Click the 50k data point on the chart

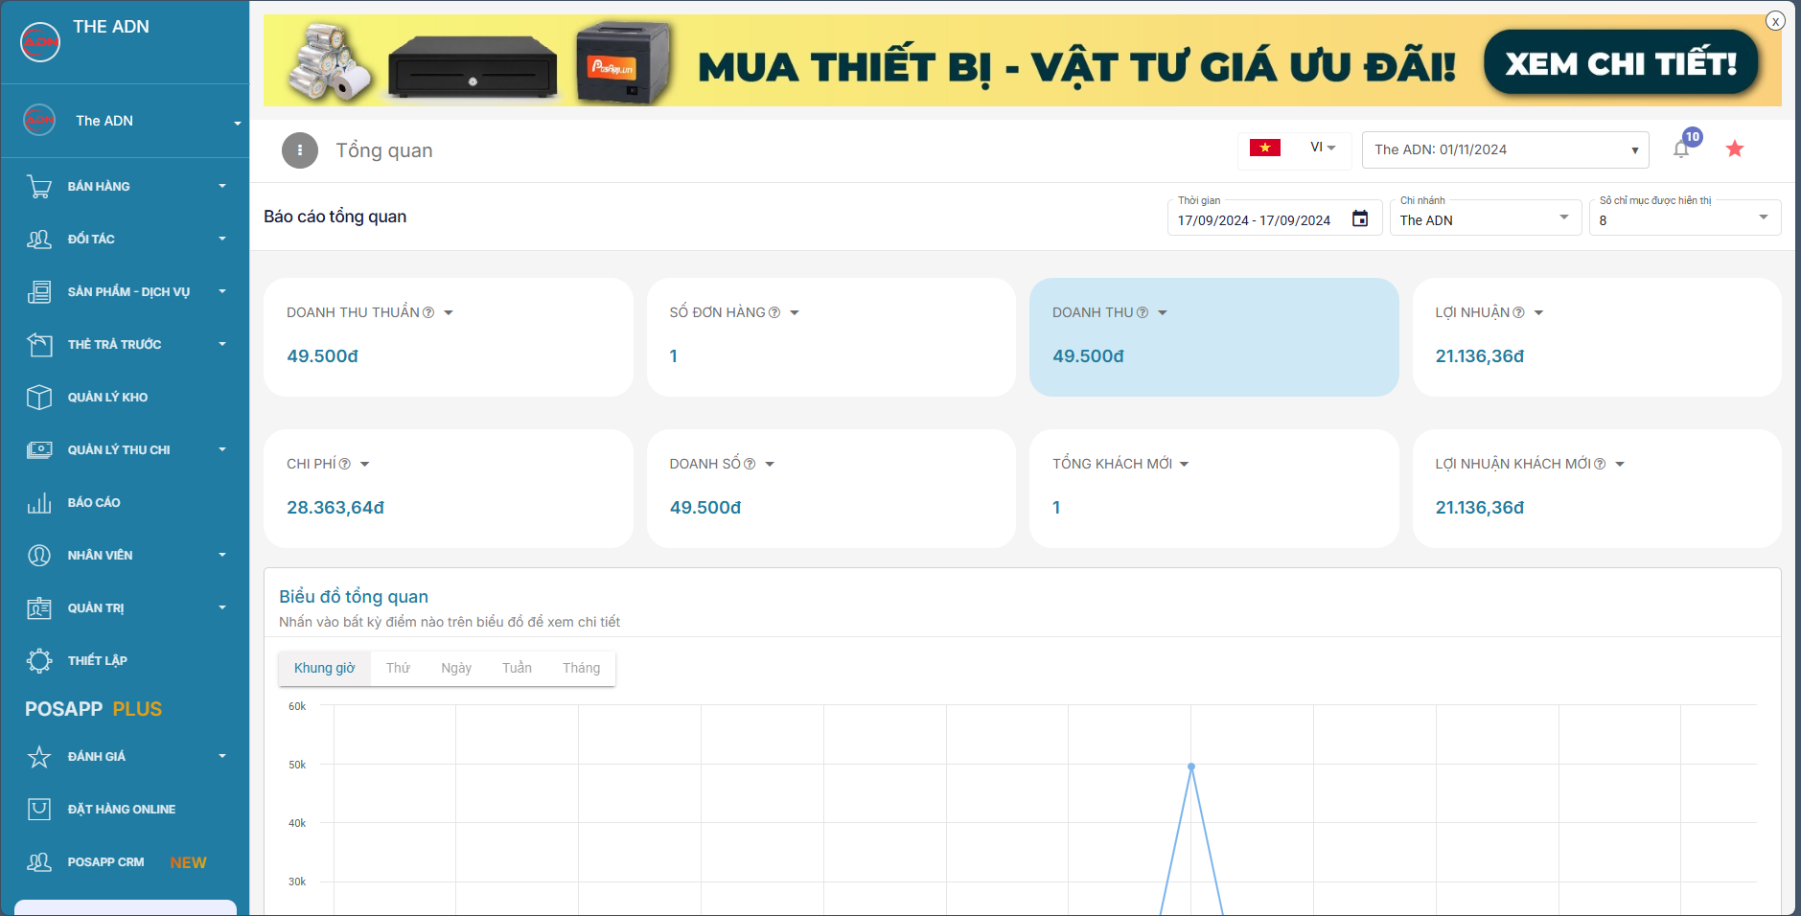coord(1191,767)
